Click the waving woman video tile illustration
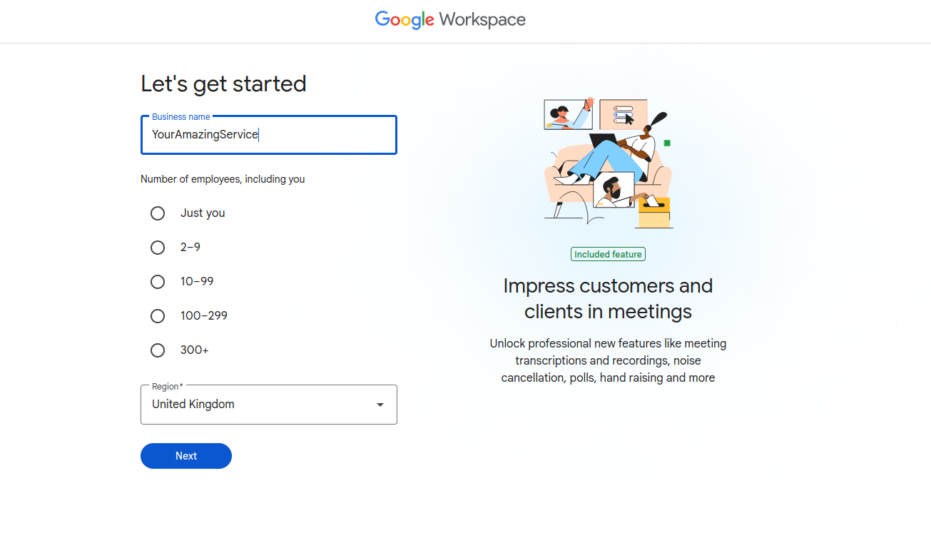931x553 pixels. (568, 115)
